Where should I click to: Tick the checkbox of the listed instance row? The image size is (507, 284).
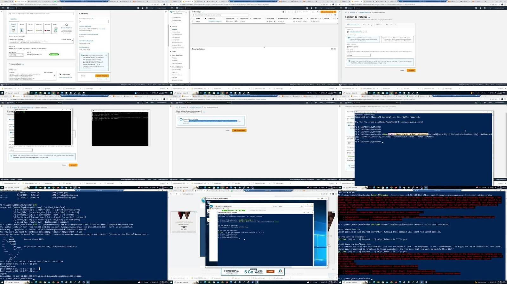193,21
